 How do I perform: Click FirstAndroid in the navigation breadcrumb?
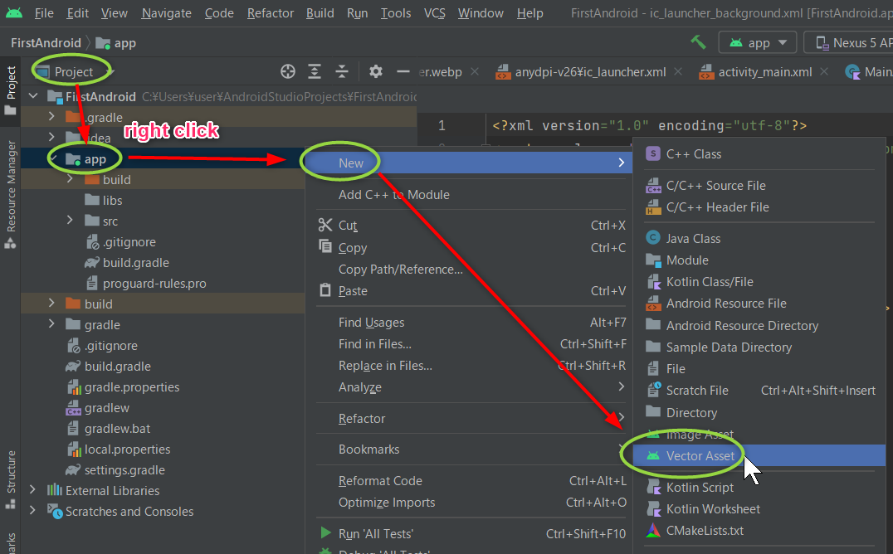click(46, 42)
